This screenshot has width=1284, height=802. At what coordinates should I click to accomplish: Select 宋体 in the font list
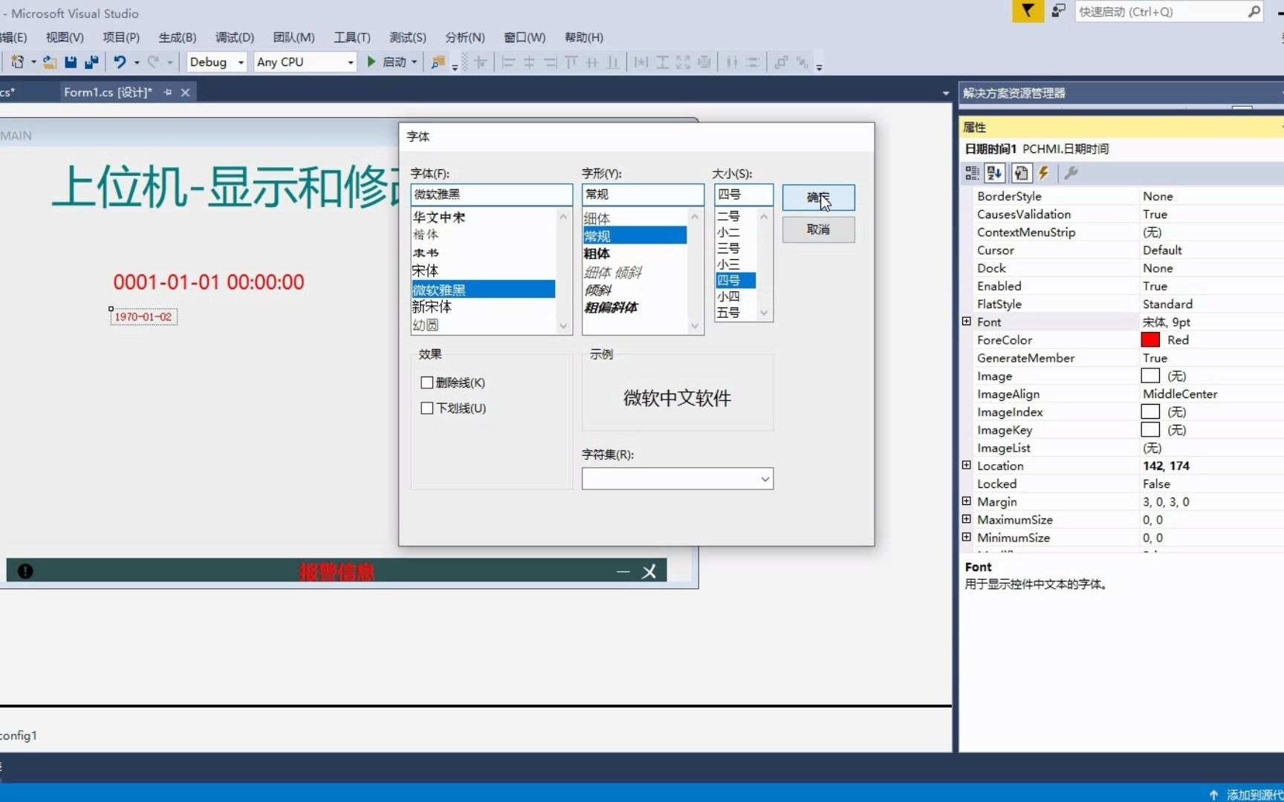tap(425, 270)
